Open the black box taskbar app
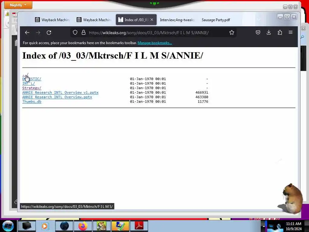 [27, 226]
